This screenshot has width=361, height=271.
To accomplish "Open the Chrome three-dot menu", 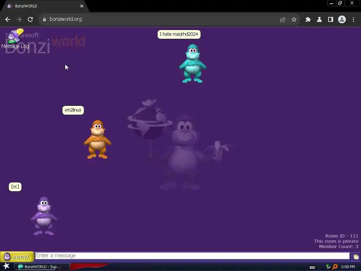I will click(x=353, y=20).
